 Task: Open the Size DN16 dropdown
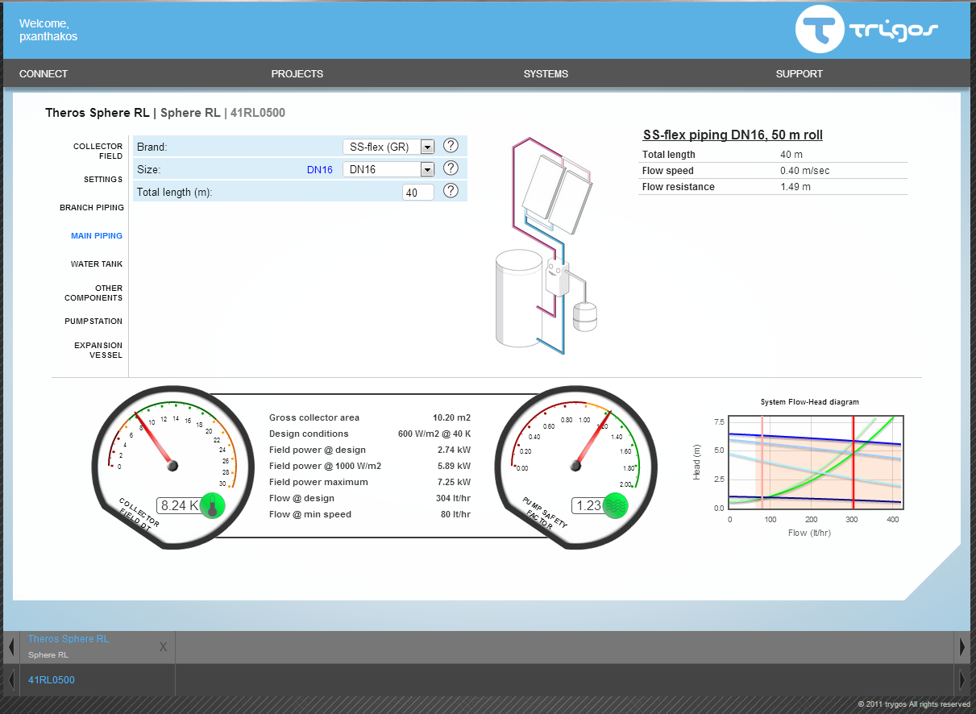(x=388, y=169)
